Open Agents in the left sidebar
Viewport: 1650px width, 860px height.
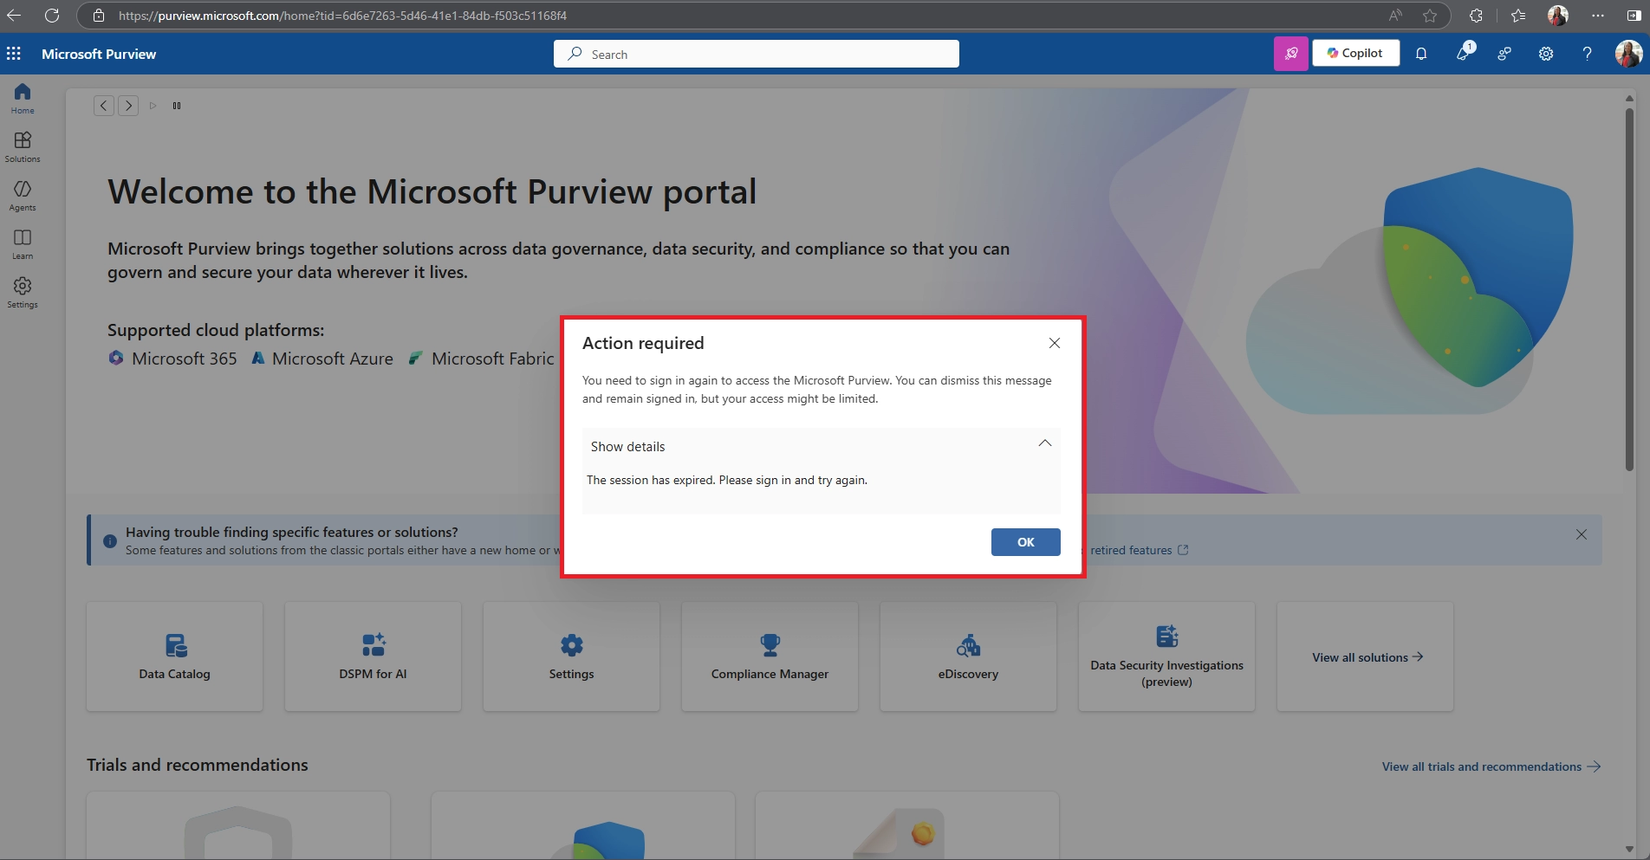point(23,195)
